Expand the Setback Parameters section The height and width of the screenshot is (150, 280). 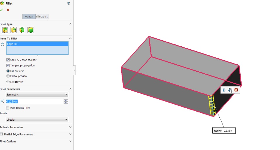pos(70,127)
